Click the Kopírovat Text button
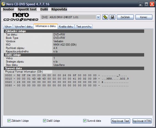The width and height of the screenshot is (156, 128). click(120, 121)
